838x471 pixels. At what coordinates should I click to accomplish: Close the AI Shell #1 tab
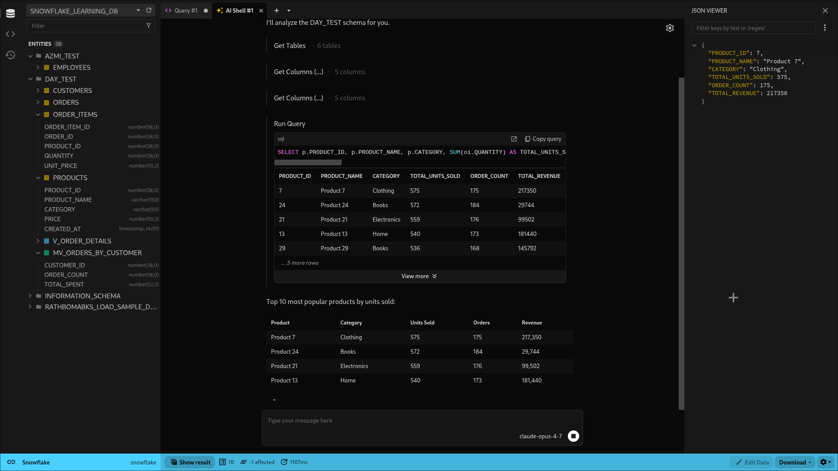pos(261,10)
